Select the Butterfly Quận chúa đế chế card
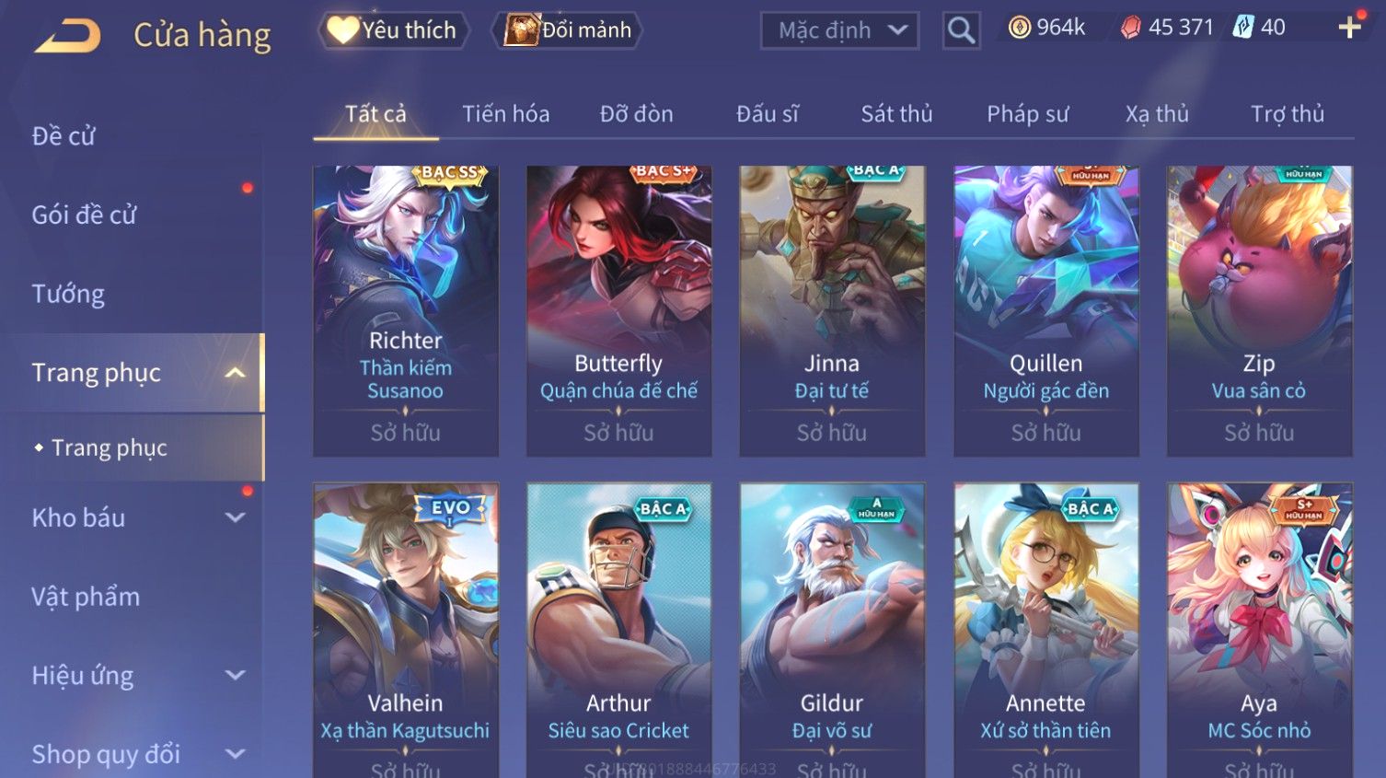The width and height of the screenshot is (1386, 778). coord(618,311)
